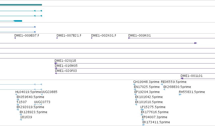Click the DME1-020J18 feature start marker

[x=56, y=63]
